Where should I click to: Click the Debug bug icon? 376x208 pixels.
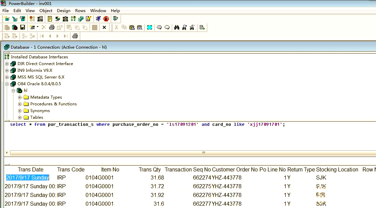click(x=106, y=19)
